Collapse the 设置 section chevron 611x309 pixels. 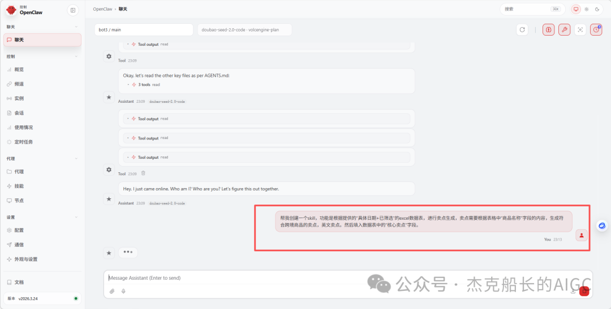pyautogui.click(x=76, y=217)
